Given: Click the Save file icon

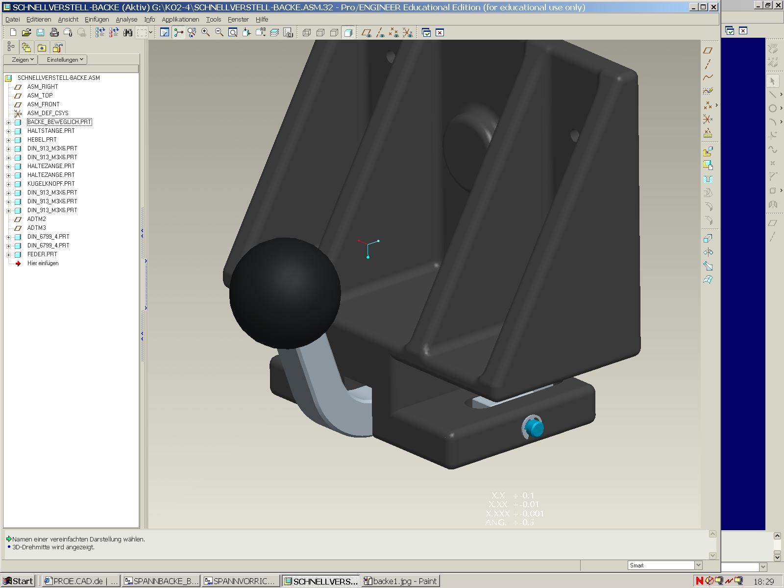Looking at the screenshot, I should tap(40, 33).
